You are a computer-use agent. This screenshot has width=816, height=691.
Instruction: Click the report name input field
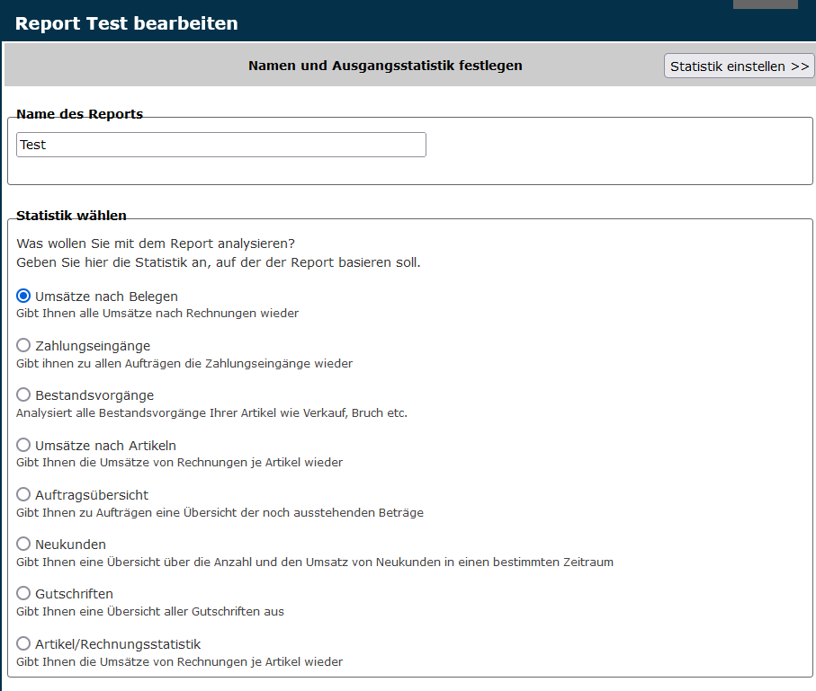(220, 145)
